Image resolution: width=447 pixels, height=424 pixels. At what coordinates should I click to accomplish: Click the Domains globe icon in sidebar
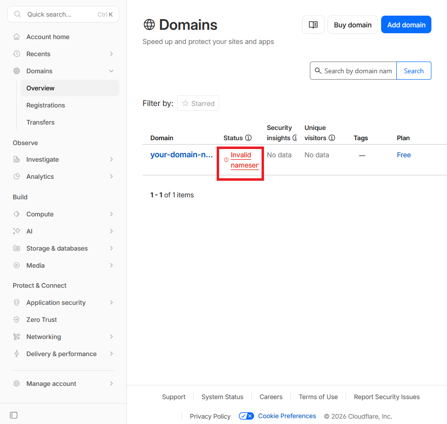tap(17, 71)
